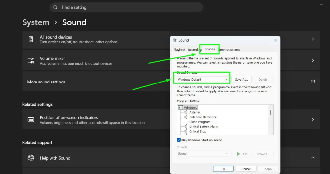Screen dimensions: 330x174
Task: Click the Windows group icon in Program Events
Action: 180,107
